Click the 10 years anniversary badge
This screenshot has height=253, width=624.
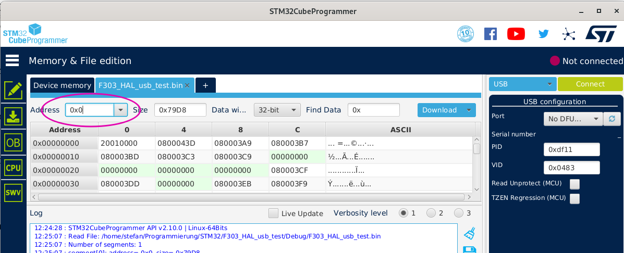point(465,34)
